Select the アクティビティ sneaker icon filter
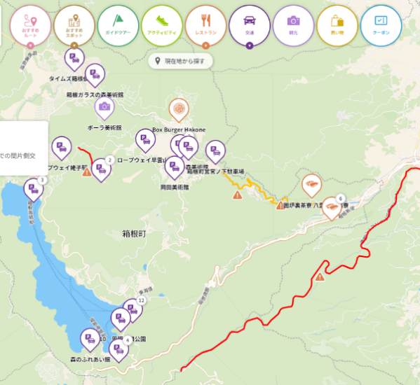 pos(162,26)
